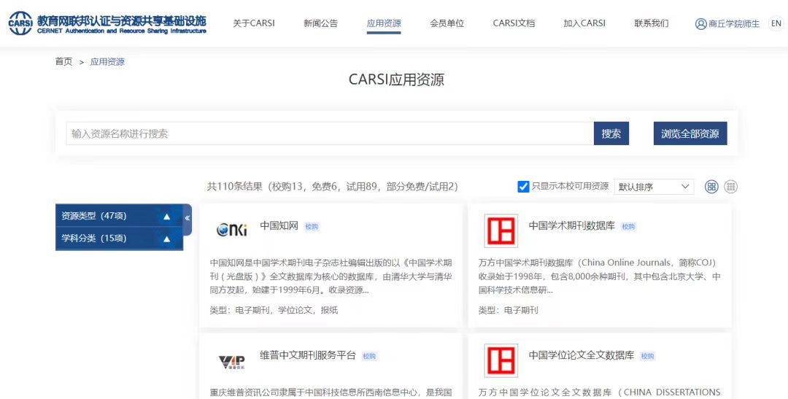
Task: Toggle the 学科分类 triangle arrow
Action: point(167,239)
